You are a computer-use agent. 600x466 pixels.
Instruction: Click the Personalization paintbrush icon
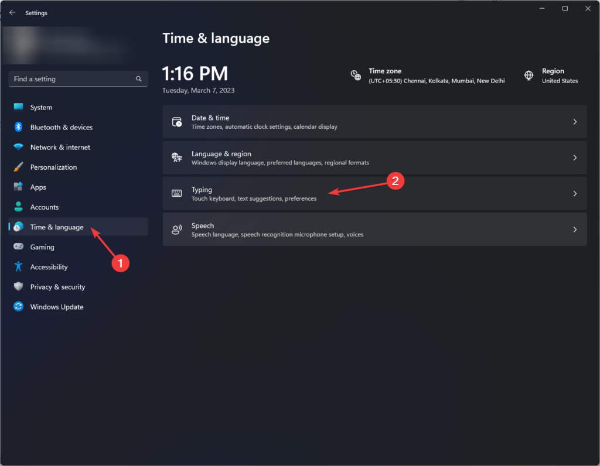pos(18,167)
